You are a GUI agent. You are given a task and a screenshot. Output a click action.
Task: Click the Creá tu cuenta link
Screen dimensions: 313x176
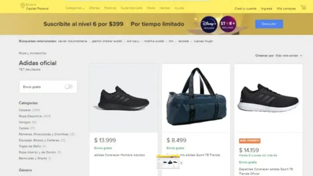tap(245, 9)
